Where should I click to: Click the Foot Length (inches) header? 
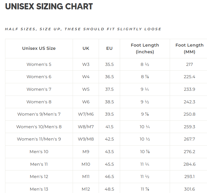tap(145, 48)
